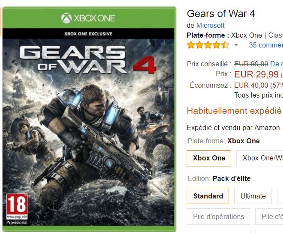Select the Xbox One platform option
Viewport: 283px width, 234px height.
click(209, 158)
